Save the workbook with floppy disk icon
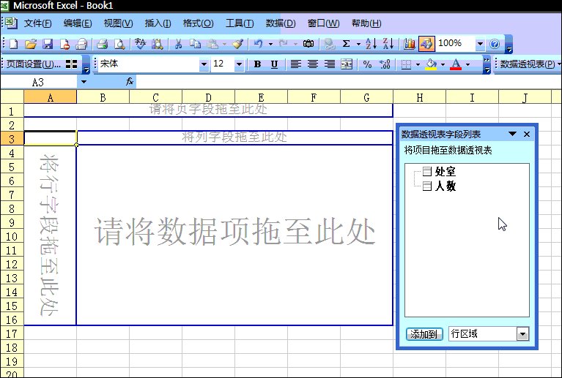 pyautogui.click(x=48, y=44)
